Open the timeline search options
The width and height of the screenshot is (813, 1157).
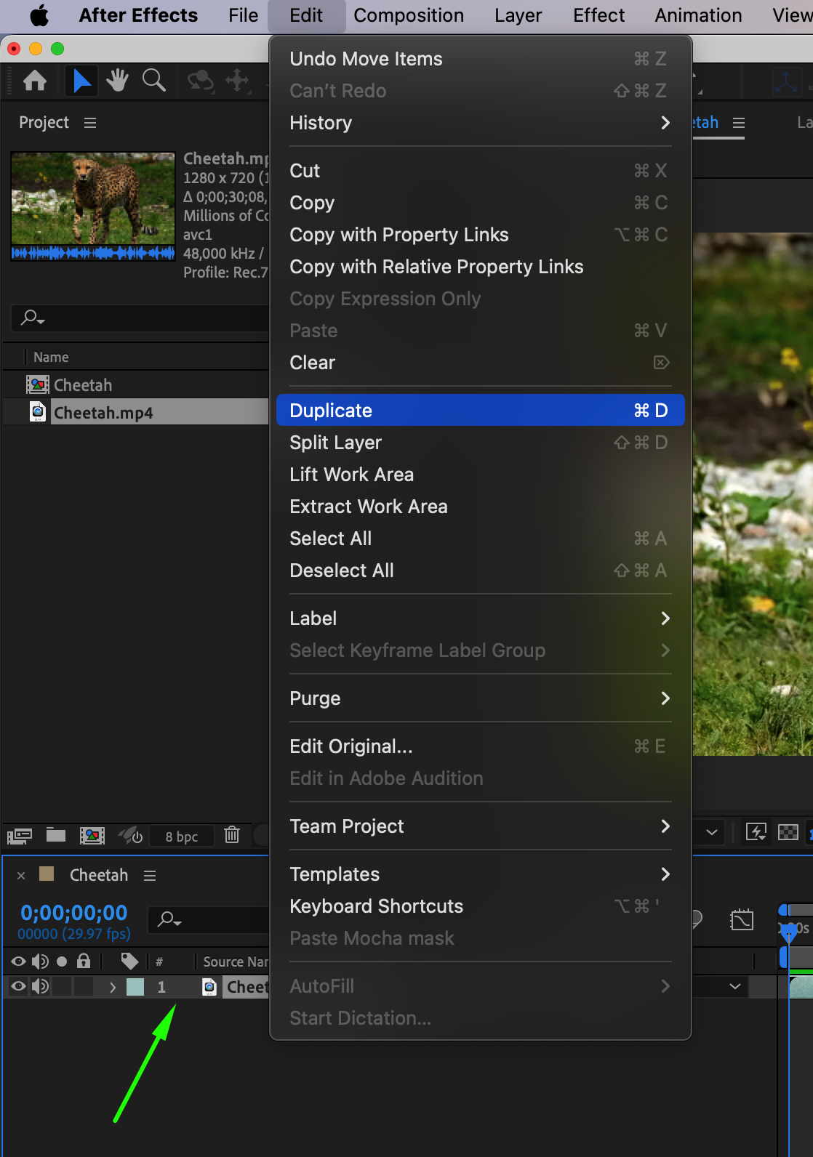coord(170,919)
